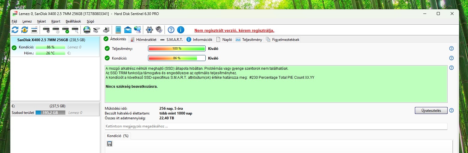Click the Összes írt adatmennyiség label
This screenshot has height=153, width=468.
click(x=125, y=118)
